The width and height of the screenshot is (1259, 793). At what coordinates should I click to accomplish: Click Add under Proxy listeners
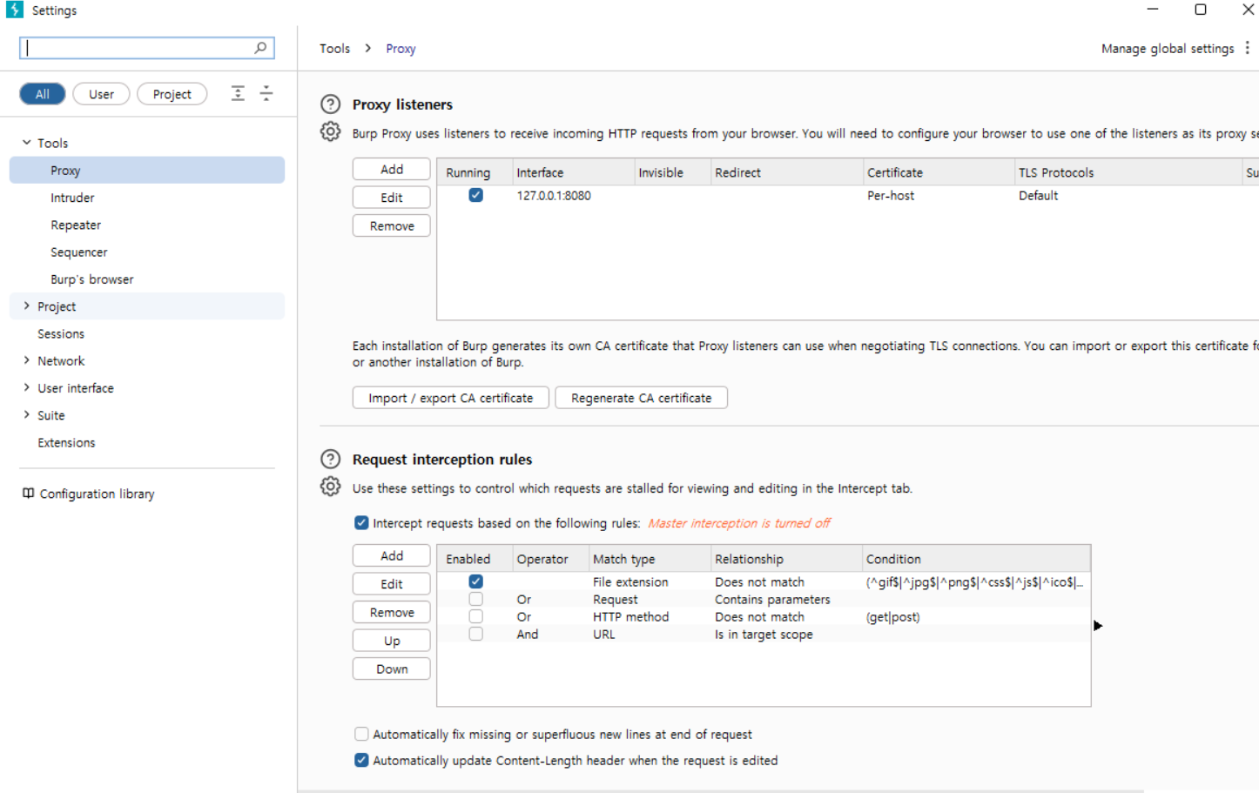coord(392,169)
